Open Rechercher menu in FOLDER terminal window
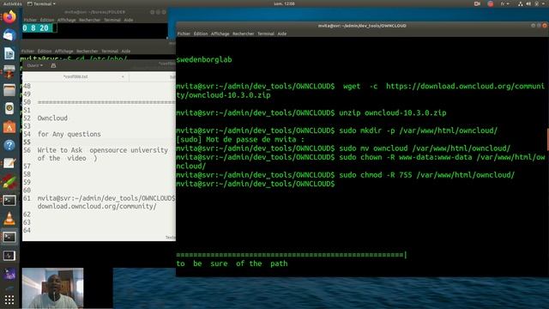Viewport: 549px width, 309px height. pos(89,20)
